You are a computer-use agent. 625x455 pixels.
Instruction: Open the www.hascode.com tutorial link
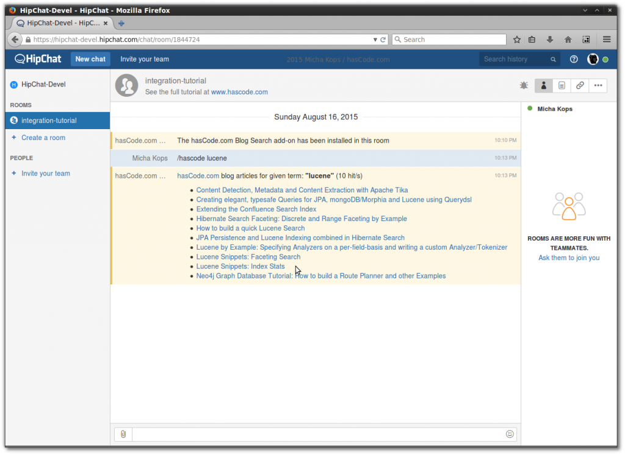coord(239,92)
